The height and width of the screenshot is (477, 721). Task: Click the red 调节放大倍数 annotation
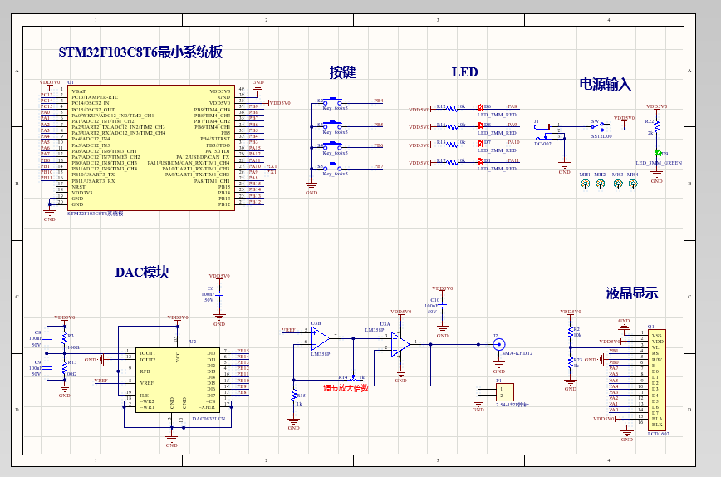tap(346, 388)
